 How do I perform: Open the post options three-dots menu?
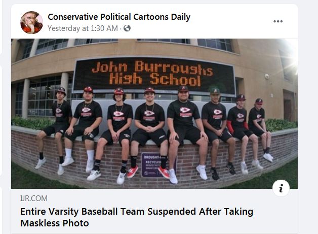coord(278,21)
